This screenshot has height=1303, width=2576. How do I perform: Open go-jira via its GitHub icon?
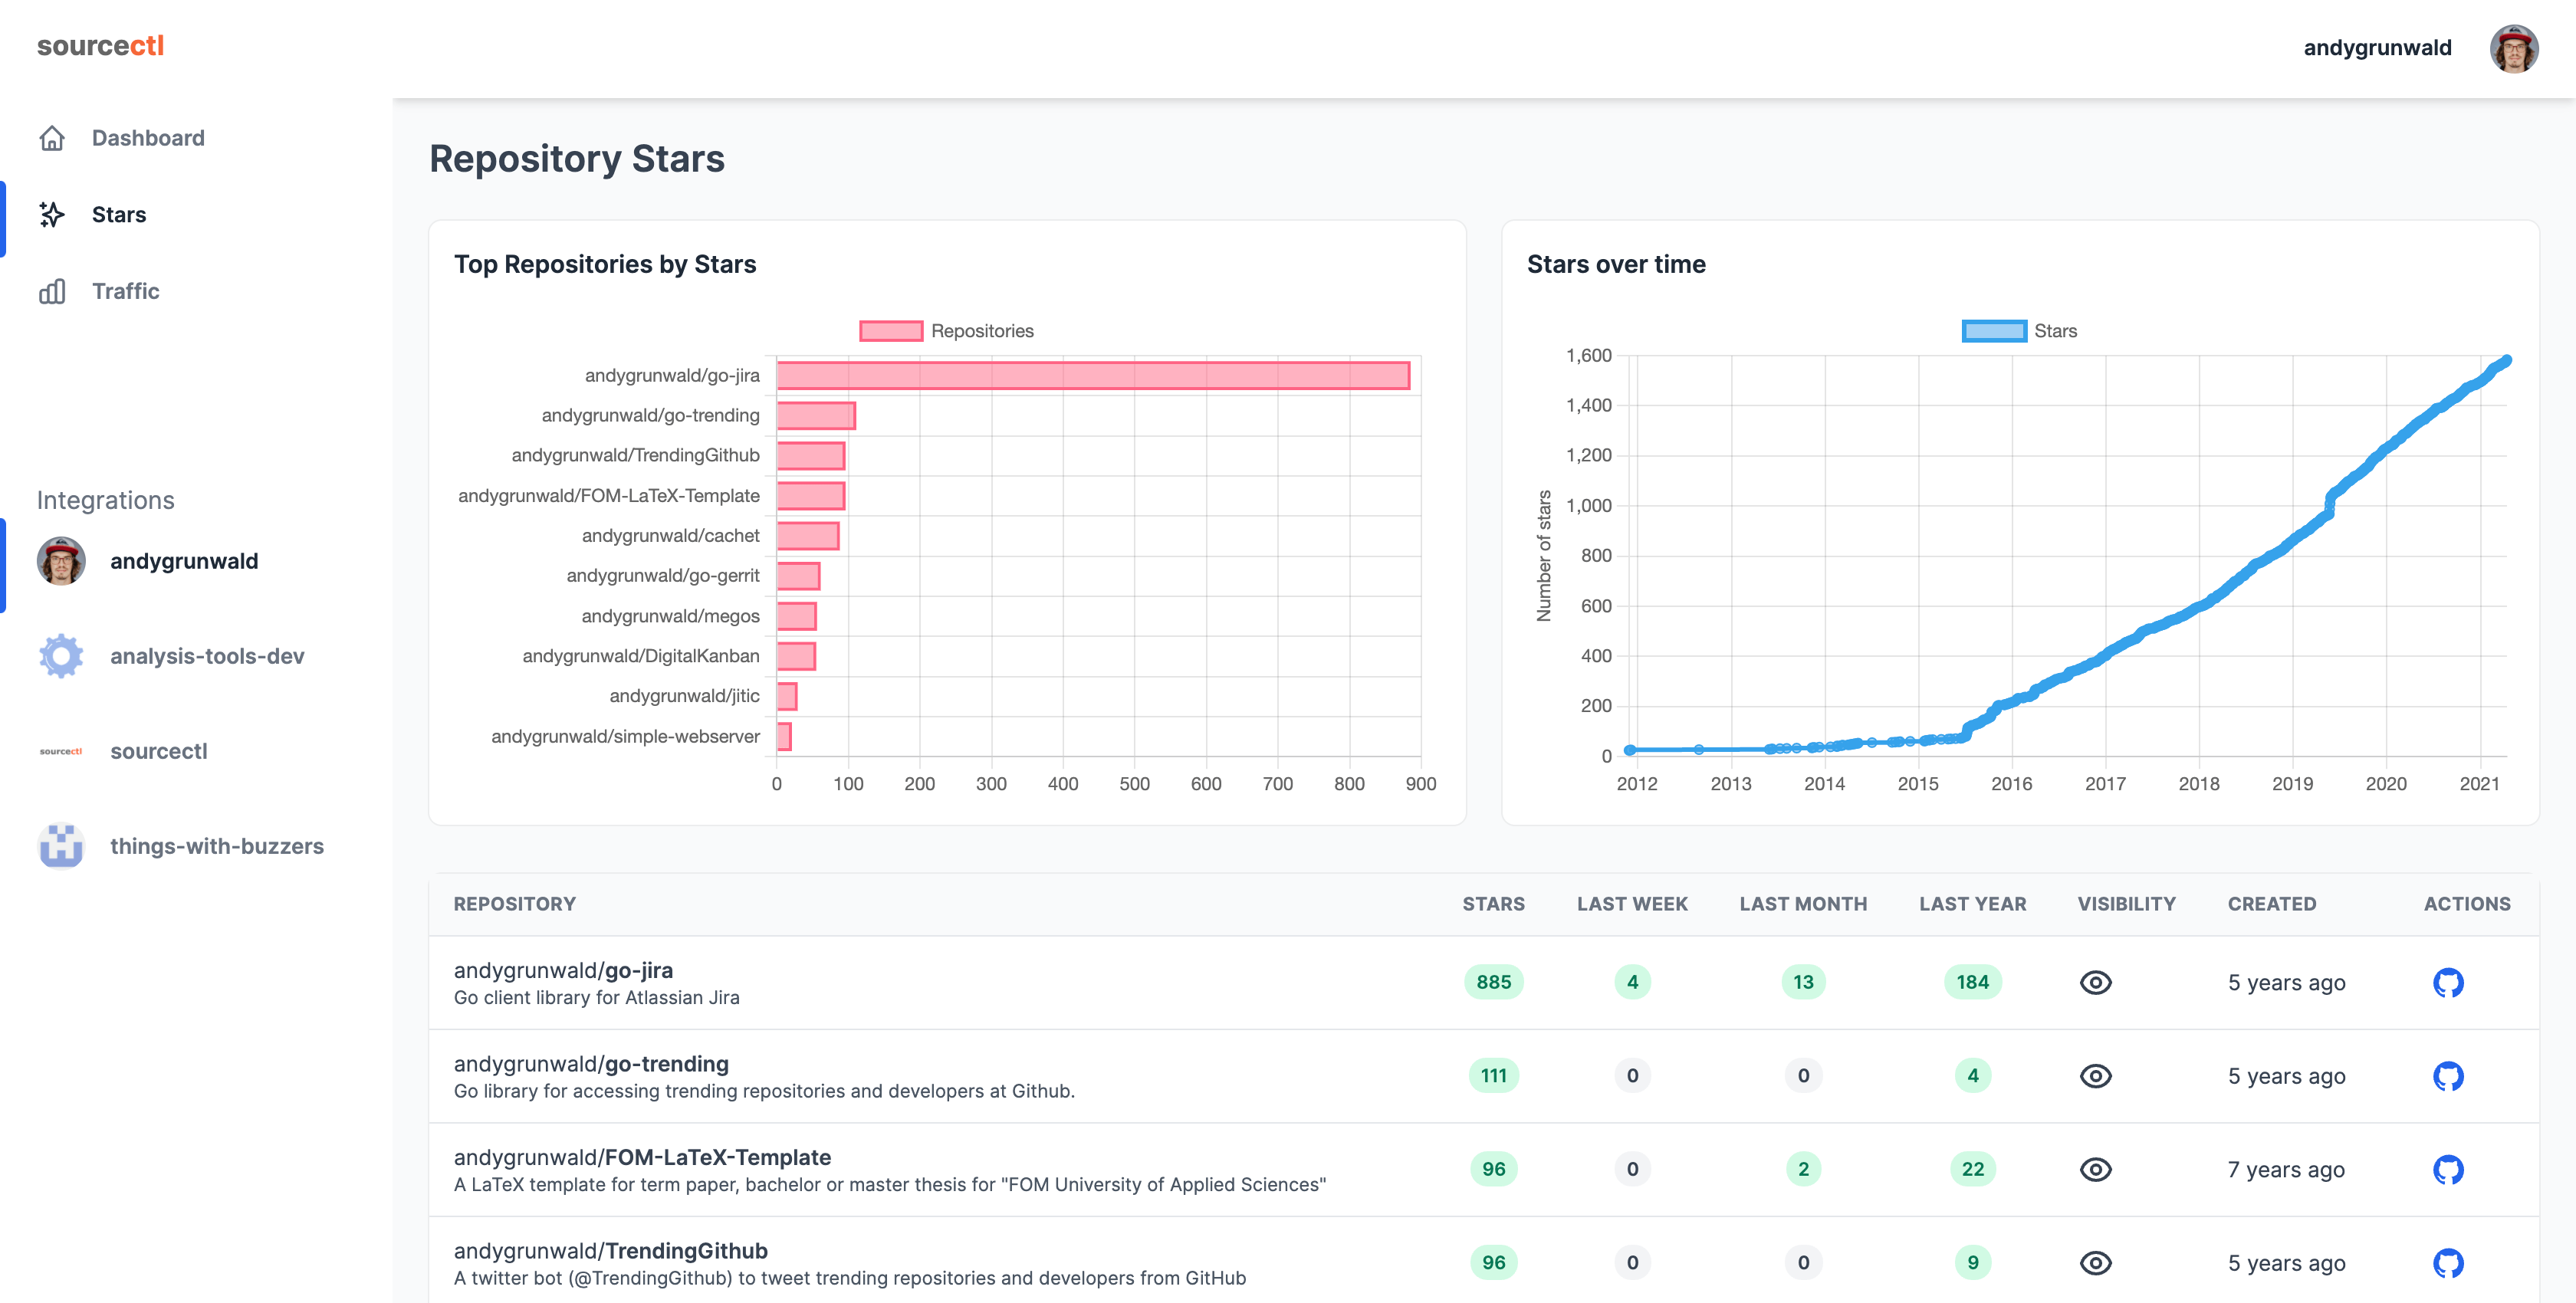coord(2447,982)
